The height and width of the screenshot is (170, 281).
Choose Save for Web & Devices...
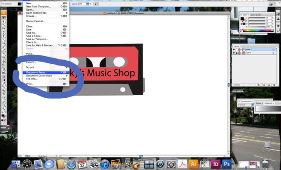[x=46, y=45]
